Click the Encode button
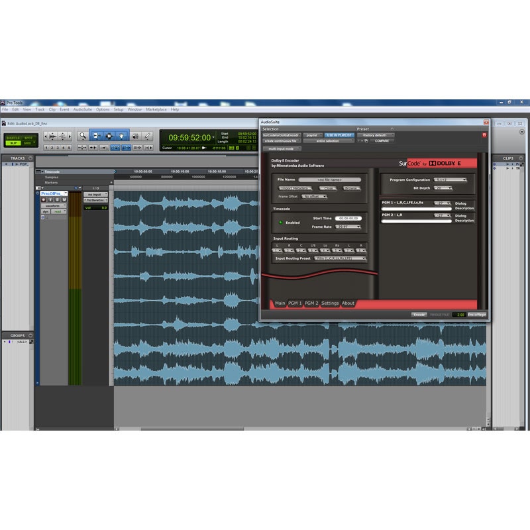530x530 pixels. [419, 315]
